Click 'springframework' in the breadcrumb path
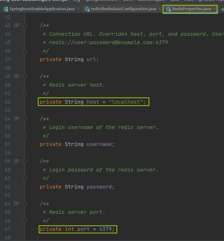The width and height of the screenshot is (224, 241). [x=102, y=1]
